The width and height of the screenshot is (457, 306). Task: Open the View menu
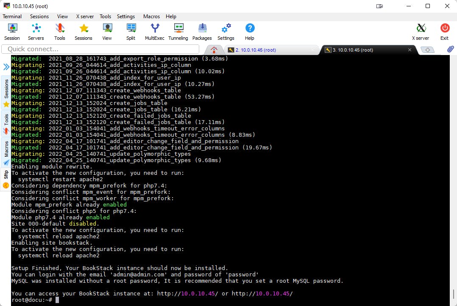[x=62, y=17]
